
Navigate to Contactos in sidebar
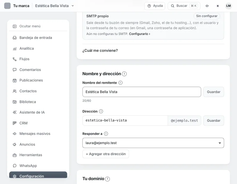(x=38, y=91)
